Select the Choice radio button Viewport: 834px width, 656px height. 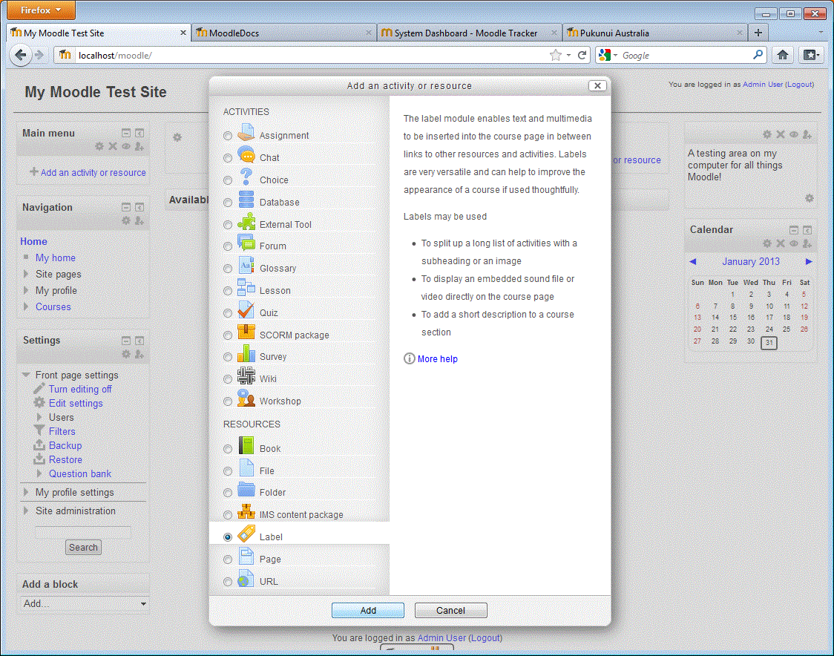(x=228, y=180)
